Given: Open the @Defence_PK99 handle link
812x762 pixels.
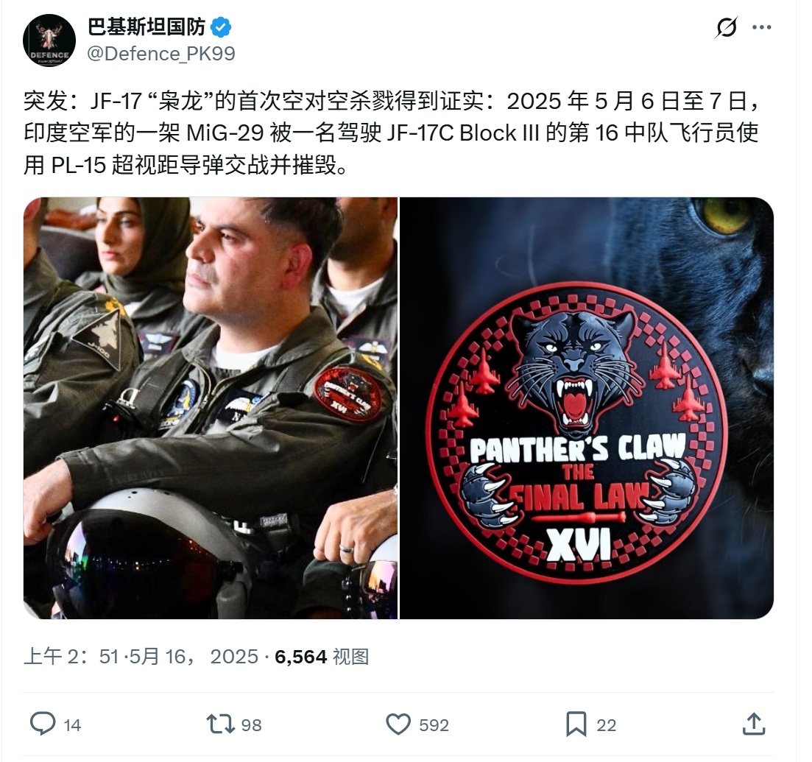Looking at the screenshot, I should [161, 54].
